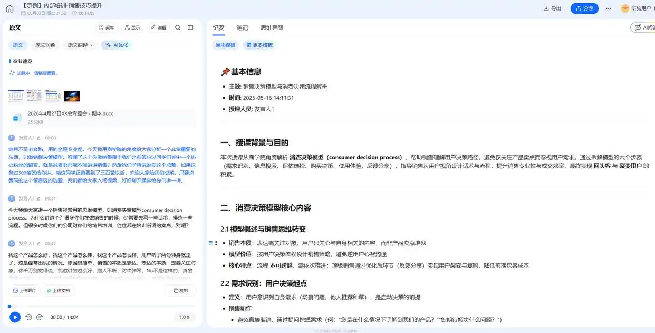Go to the home page via house icon
The image size is (655, 333).
point(9,8)
